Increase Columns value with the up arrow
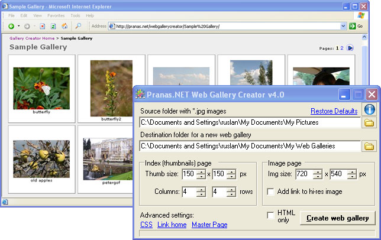The height and width of the screenshot is (240, 381). (x=201, y=190)
